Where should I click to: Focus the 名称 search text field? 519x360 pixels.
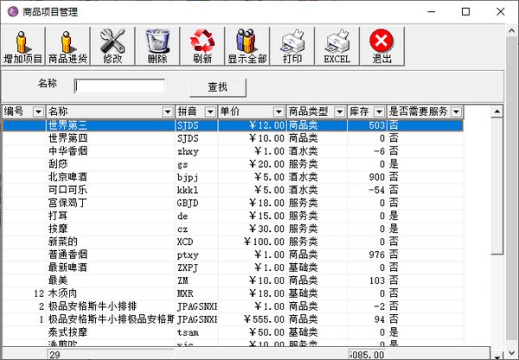119,87
